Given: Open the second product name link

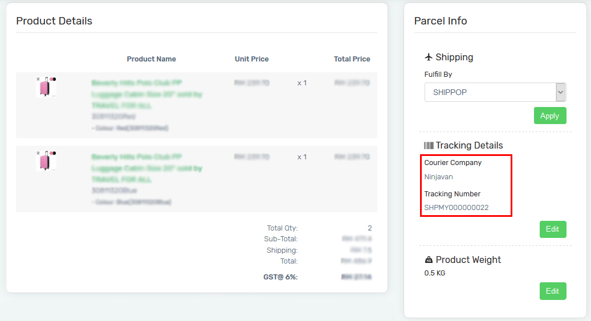Looking at the screenshot, I should click(x=146, y=168).
